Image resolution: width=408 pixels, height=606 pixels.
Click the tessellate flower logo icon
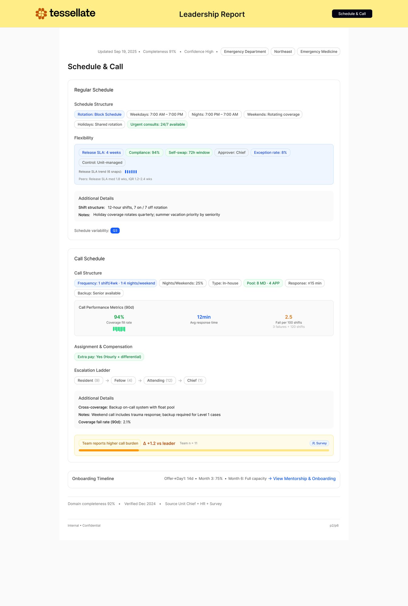[41, 14]
